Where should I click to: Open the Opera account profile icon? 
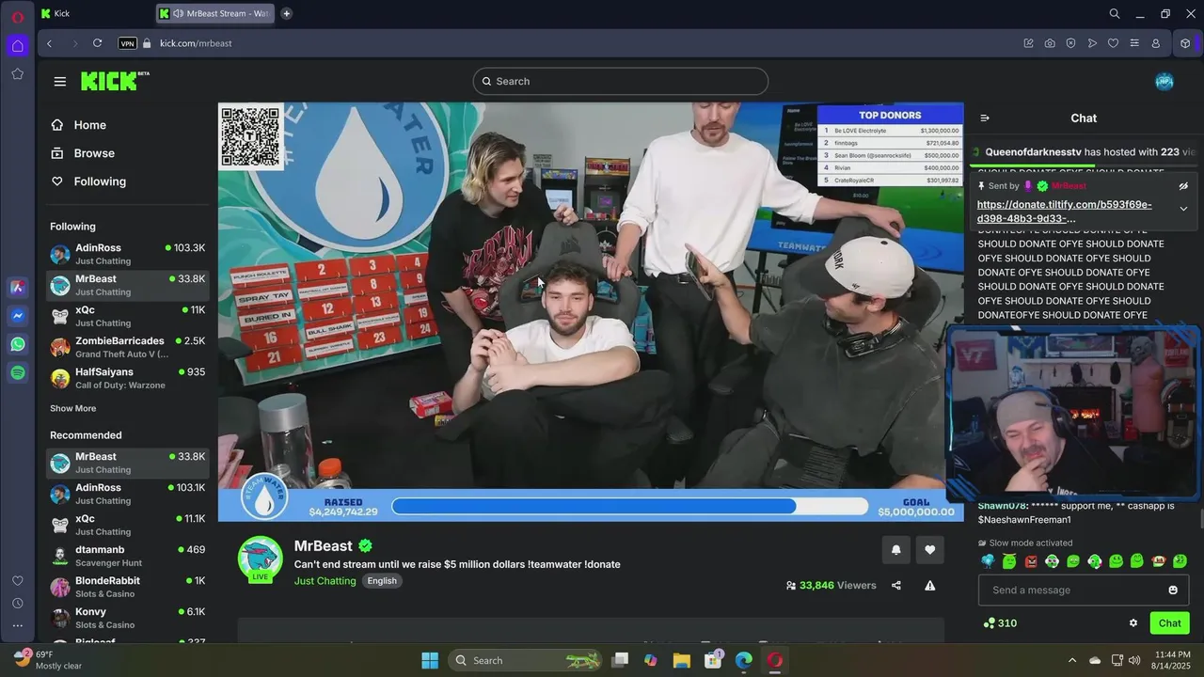pos(1156,43)
